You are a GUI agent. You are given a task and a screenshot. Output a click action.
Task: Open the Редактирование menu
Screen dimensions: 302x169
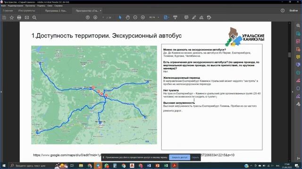click(x=16, y=6)
